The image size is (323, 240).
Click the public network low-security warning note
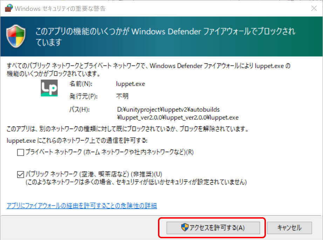136,183
